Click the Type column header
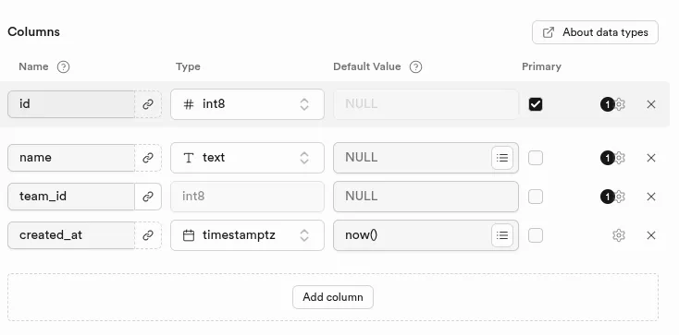679x335 pixels. pos(188,66)
